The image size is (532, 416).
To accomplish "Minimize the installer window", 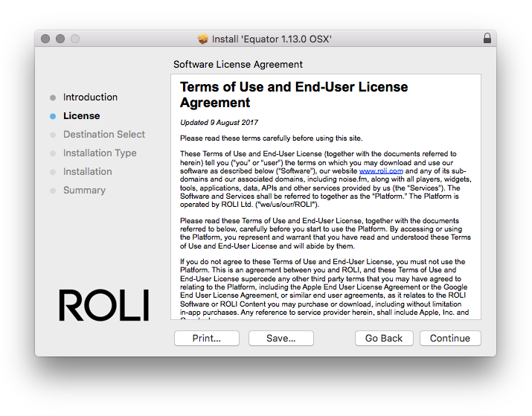I will click(x=60, y=39).
